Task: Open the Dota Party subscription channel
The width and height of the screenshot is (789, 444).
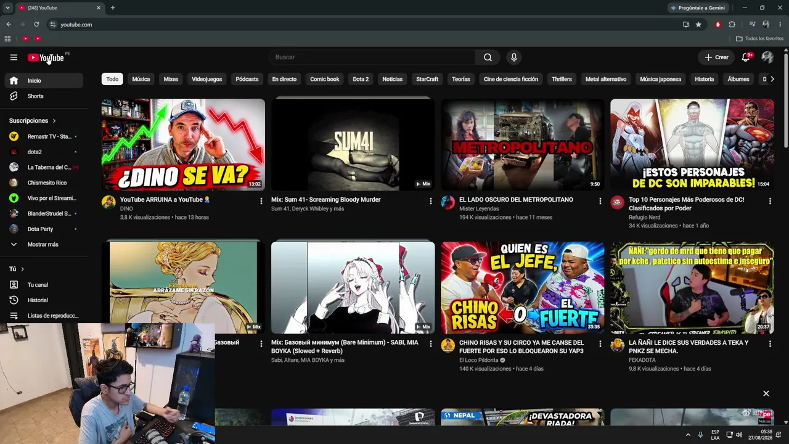Action: pyautogui.click(x=44, y=229)
